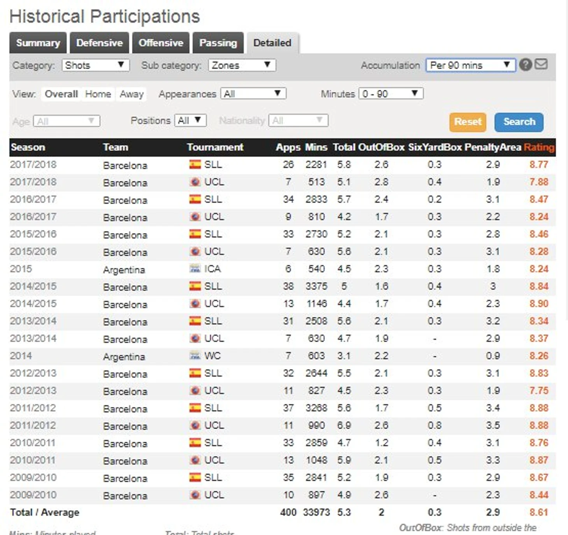This screenshot has height=535, width=568.
Task: Click the 33973 total minutes value
Action: [x=316, y=512]
